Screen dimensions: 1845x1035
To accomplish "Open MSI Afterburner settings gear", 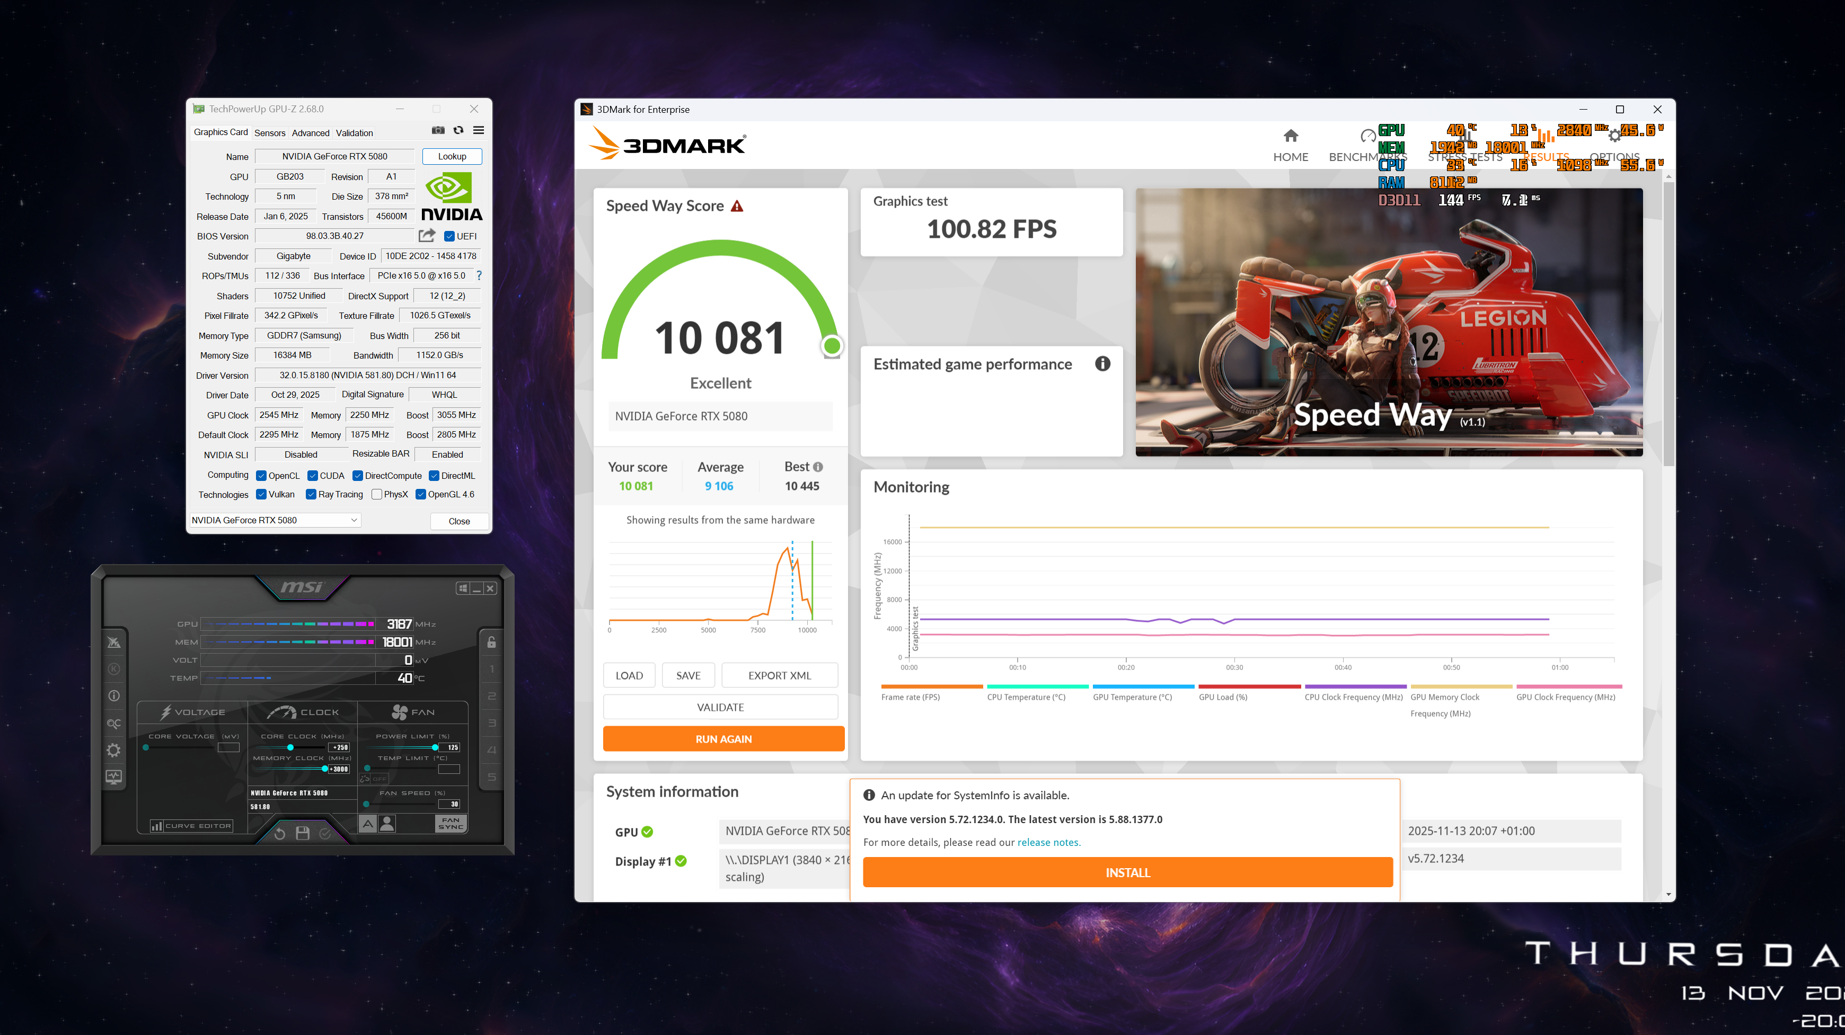I will (x=114, y=750).
